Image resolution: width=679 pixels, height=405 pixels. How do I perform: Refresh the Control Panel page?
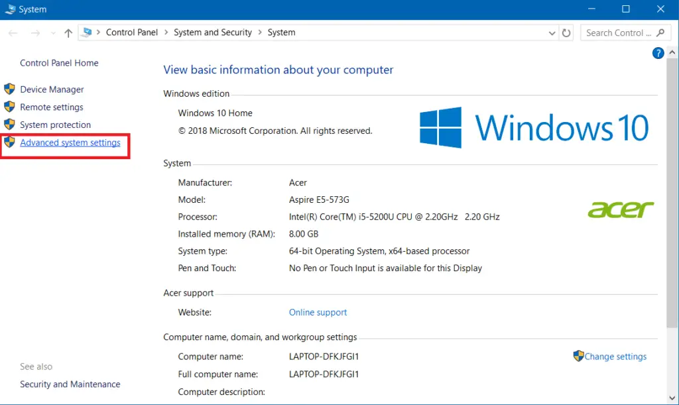coord(566,32)
